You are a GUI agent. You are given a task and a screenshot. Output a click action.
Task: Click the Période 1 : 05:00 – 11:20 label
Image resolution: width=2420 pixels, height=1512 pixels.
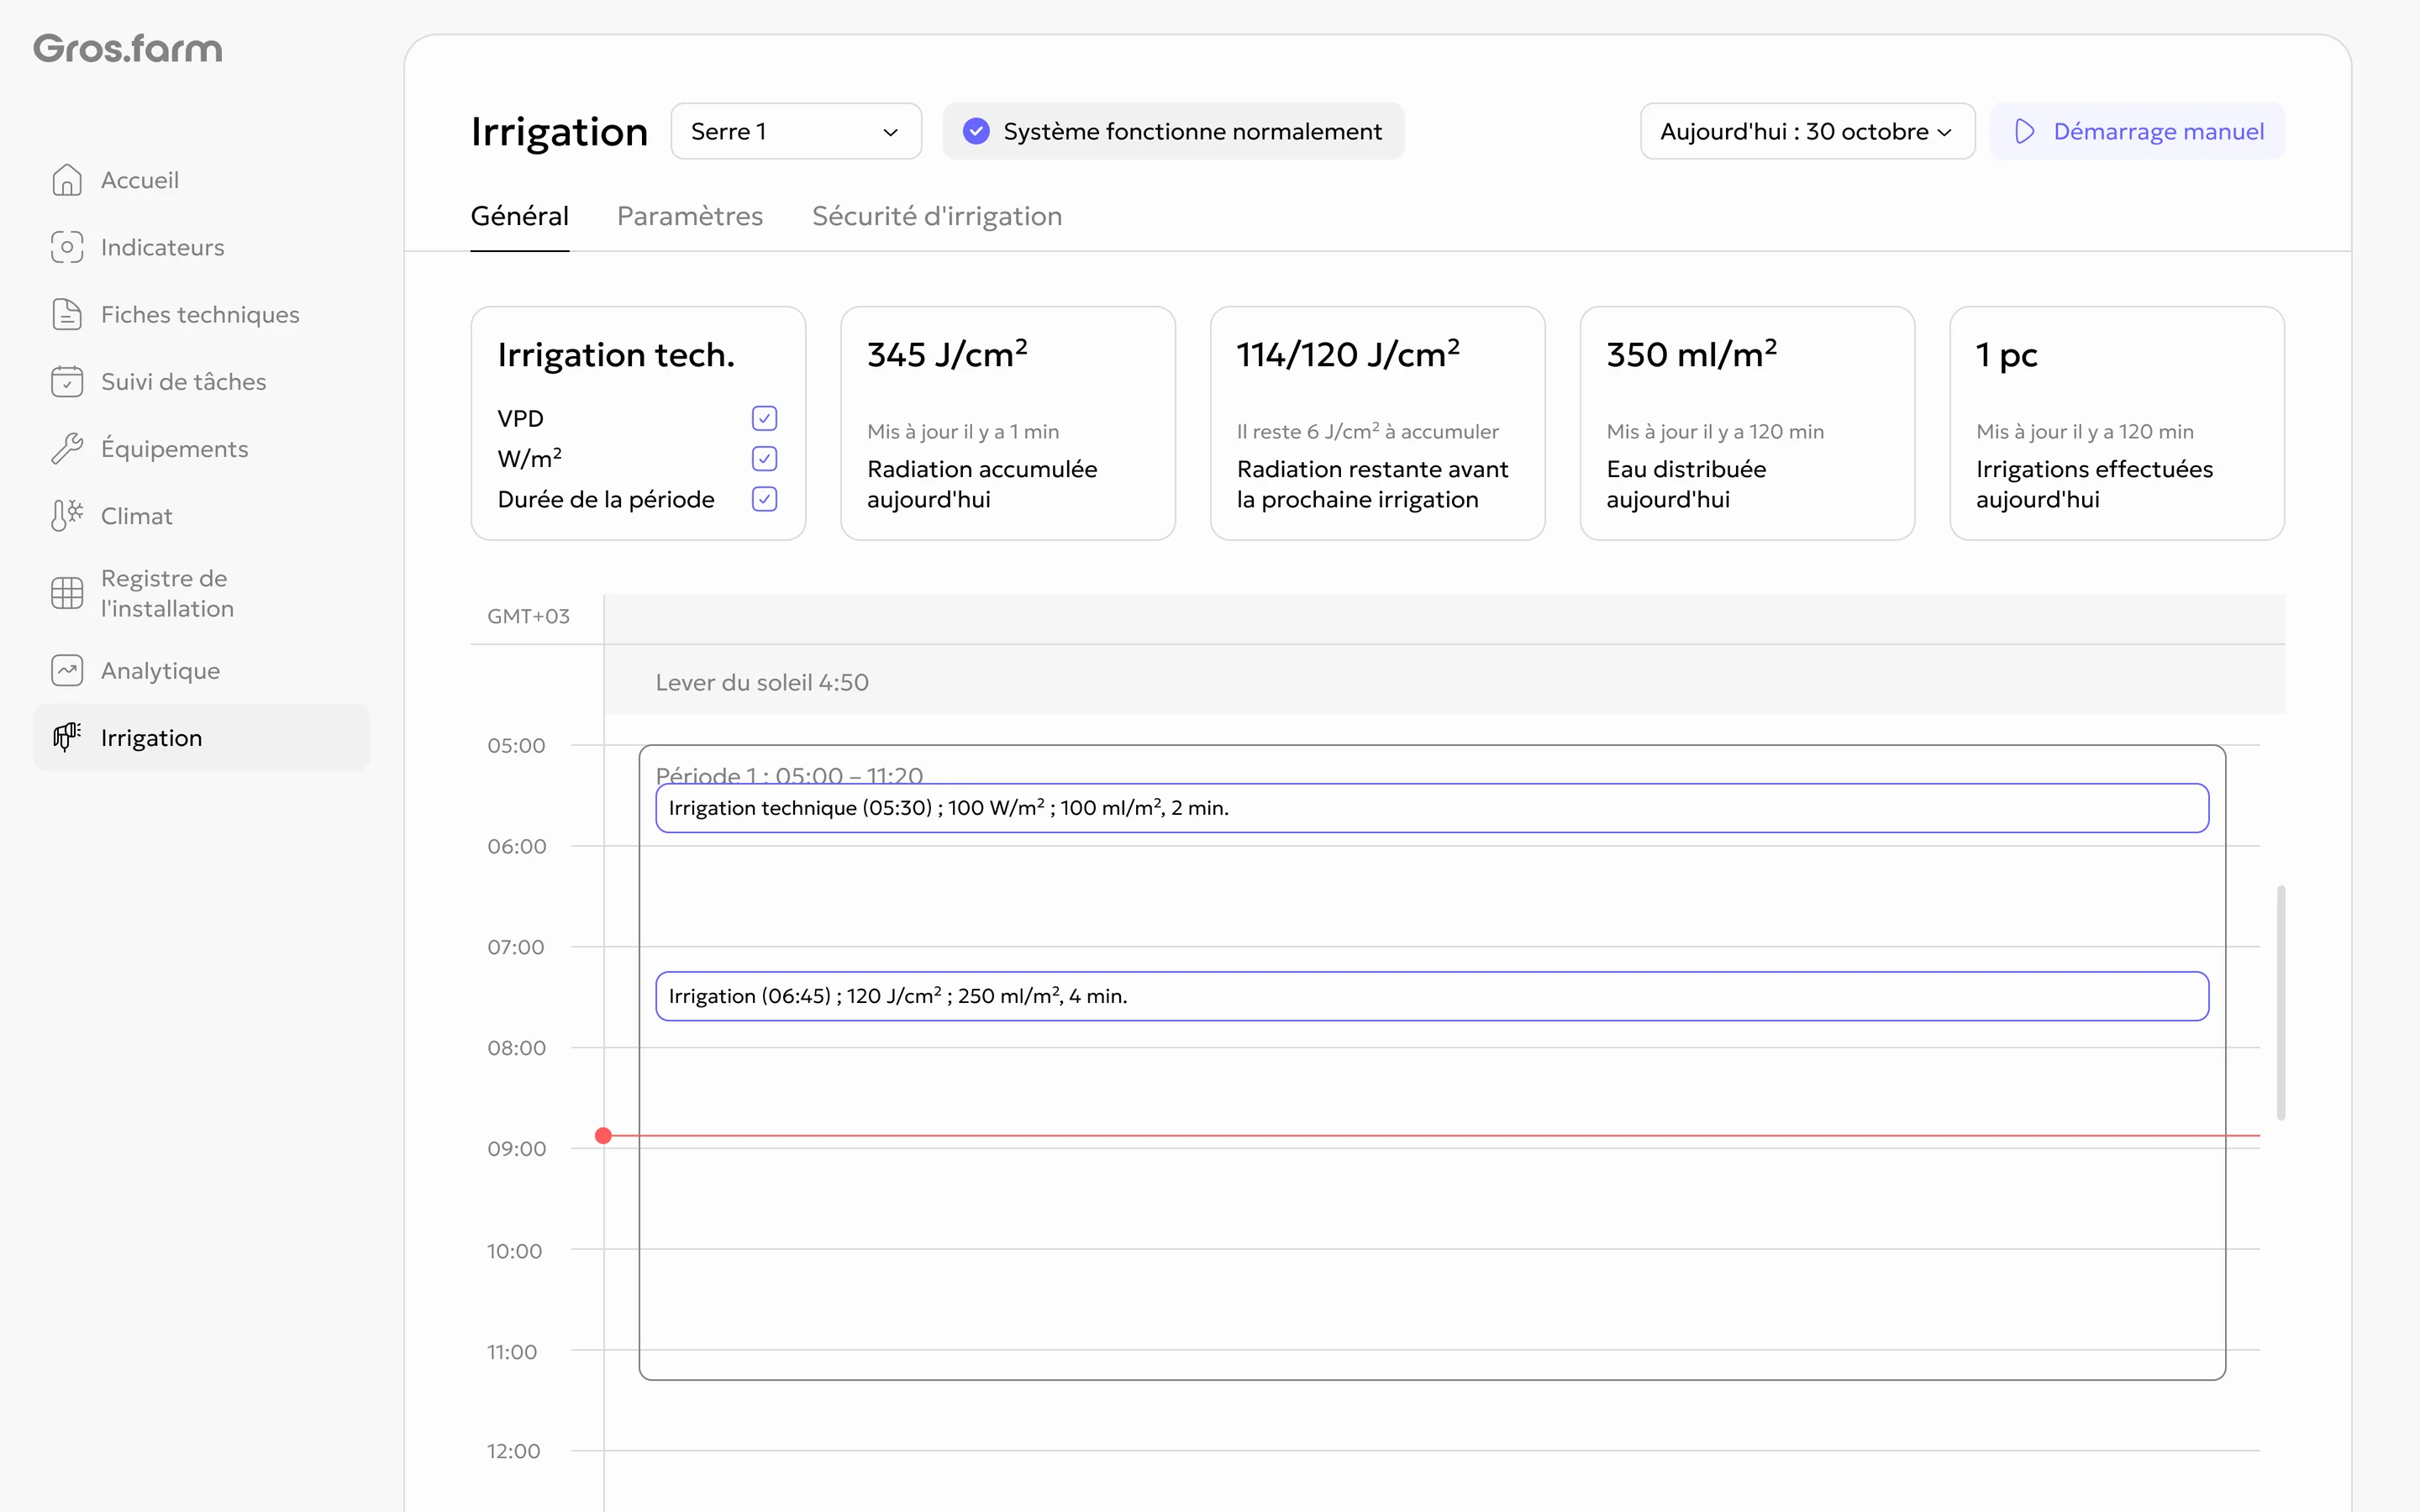click(x=789, y=775)
